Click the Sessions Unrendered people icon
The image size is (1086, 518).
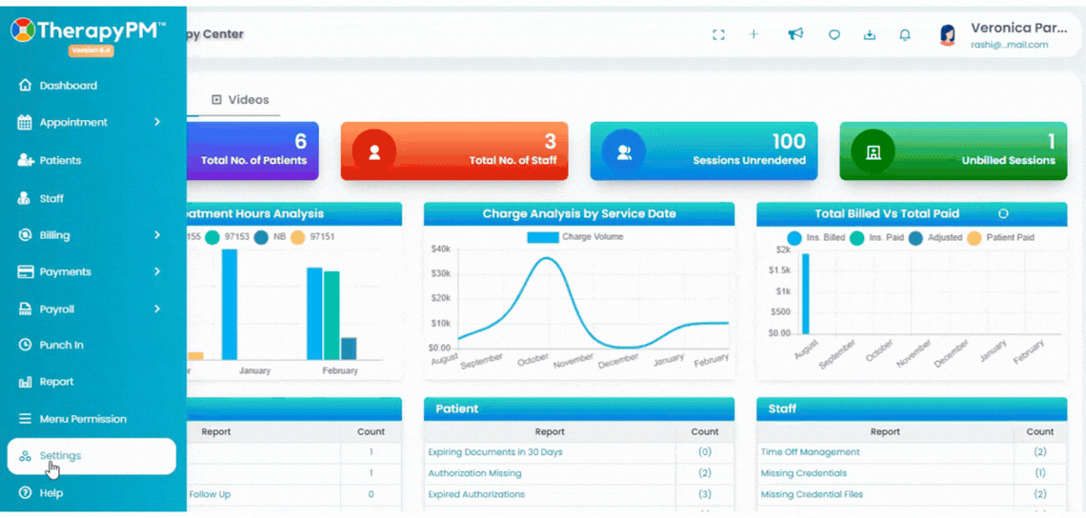coord(623,151)
